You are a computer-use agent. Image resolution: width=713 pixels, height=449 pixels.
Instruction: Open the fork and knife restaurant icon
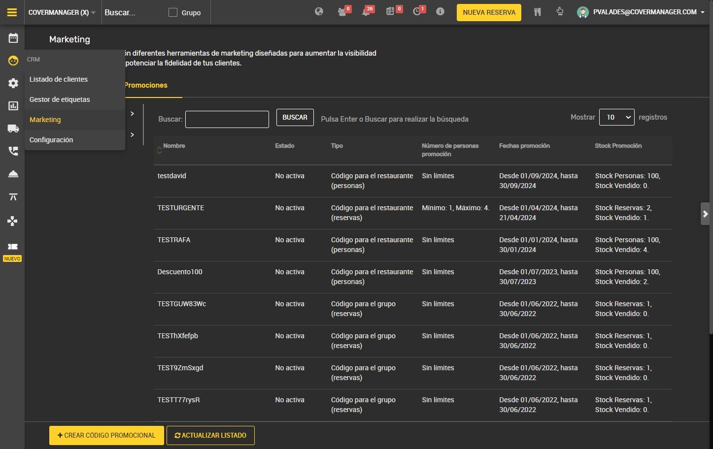(x=537, y=12)
